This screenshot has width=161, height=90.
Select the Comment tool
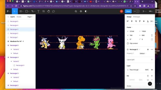[54, 11]
